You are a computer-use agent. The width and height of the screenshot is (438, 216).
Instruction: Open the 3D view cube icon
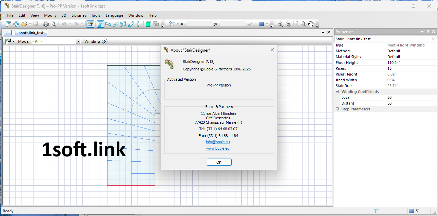(x=148, y=24)
